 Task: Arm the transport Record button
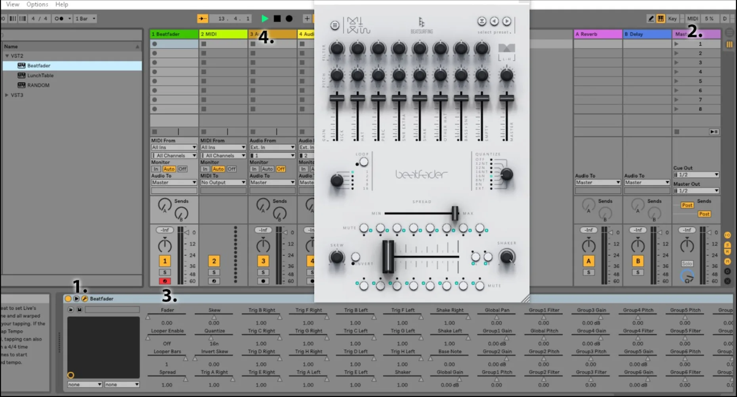pyautogui.click(x=289, y=19)
